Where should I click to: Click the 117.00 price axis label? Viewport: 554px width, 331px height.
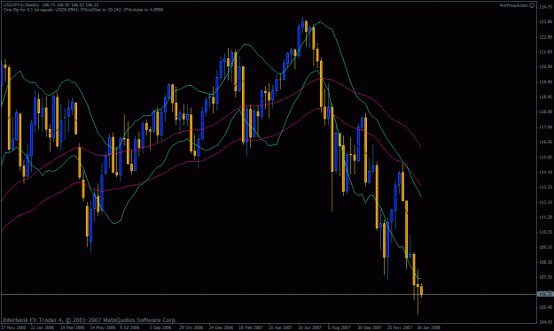tap(545, 127)
